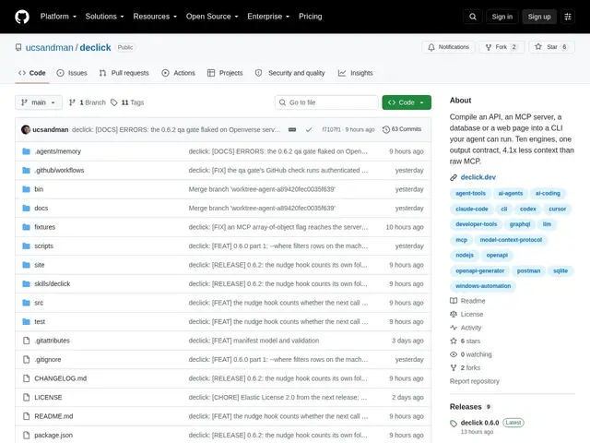This screenshot has height=443, width=590.
Task: Open the declick repository name link
Action: tap(95, 47)
